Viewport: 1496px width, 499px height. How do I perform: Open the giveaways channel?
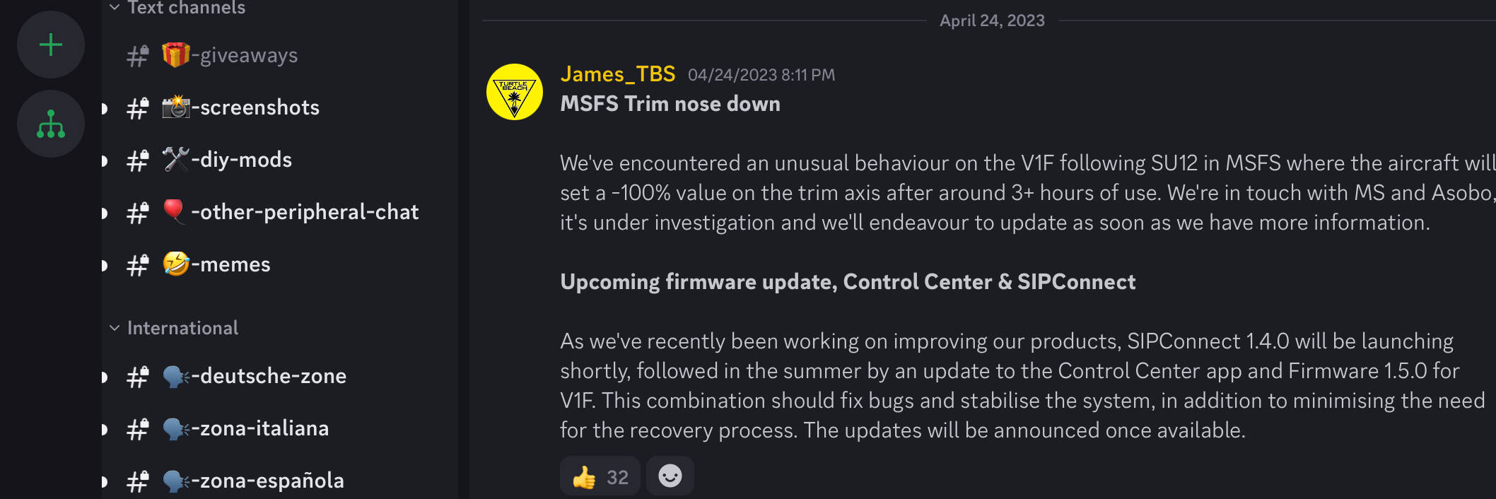(x=280, y=55)
